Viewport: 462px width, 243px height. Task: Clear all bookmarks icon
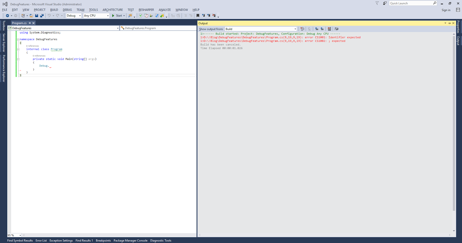tap(214, 16)
